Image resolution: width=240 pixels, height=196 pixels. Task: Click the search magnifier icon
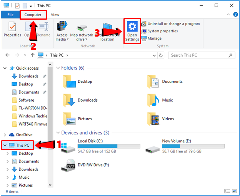point(230,55)
